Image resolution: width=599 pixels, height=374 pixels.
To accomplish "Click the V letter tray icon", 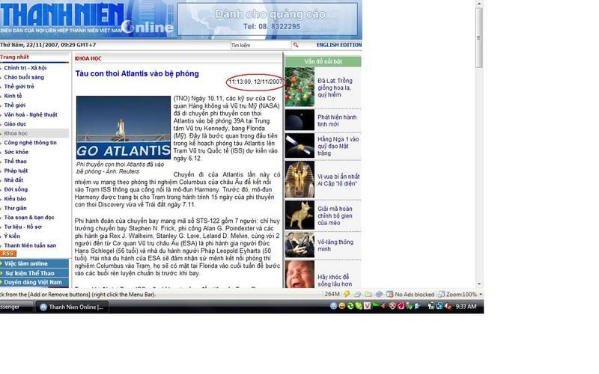I will coord(367,306).
